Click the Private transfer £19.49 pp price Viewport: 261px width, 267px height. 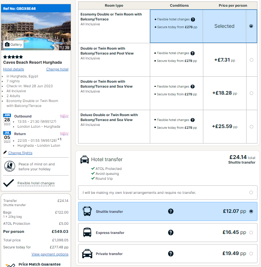[234, 253]
